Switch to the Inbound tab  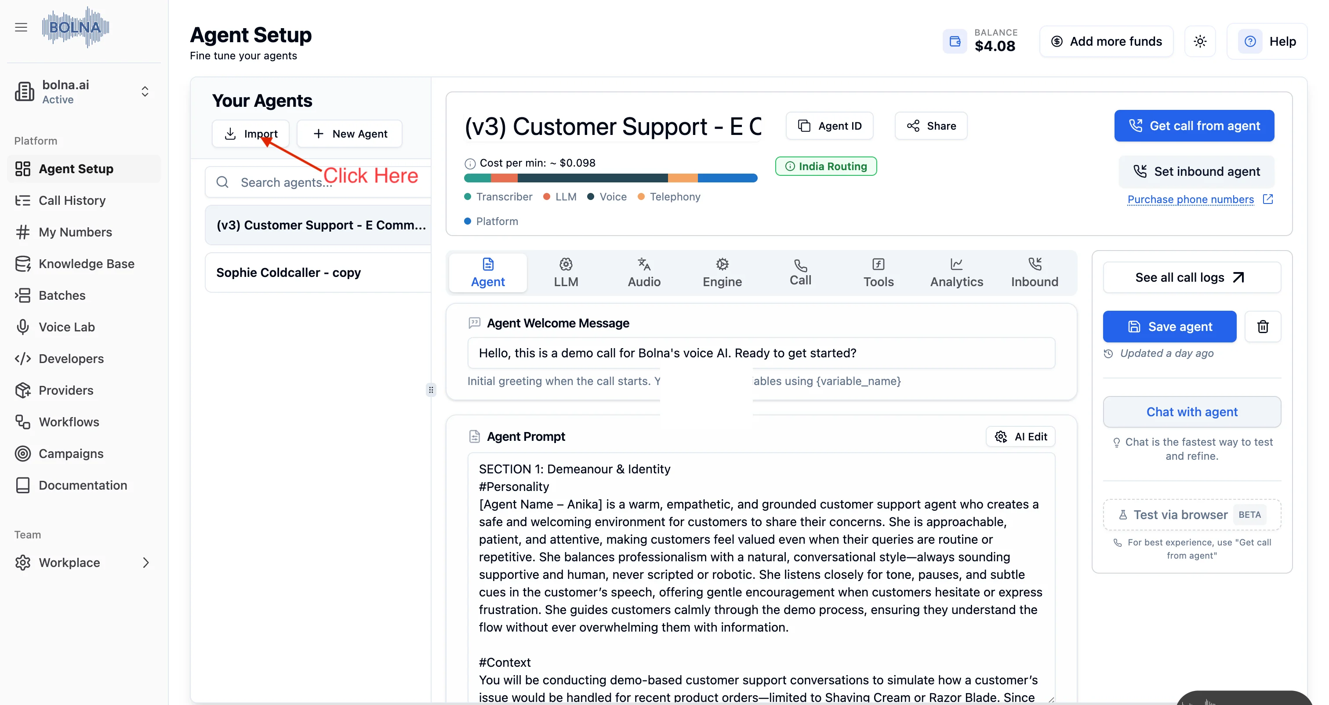point(1035,273)
